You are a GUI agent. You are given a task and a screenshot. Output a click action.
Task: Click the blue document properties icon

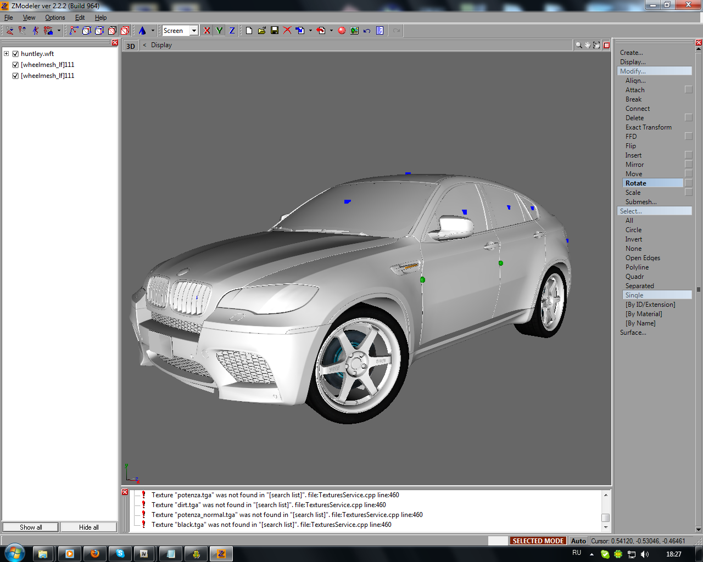tap(380, 31)
